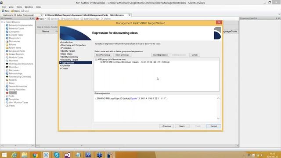The height and width of the screenshot is (158, 281).
Task: Open the document tabs dropdown arrow at right
Action: (279, 15)
